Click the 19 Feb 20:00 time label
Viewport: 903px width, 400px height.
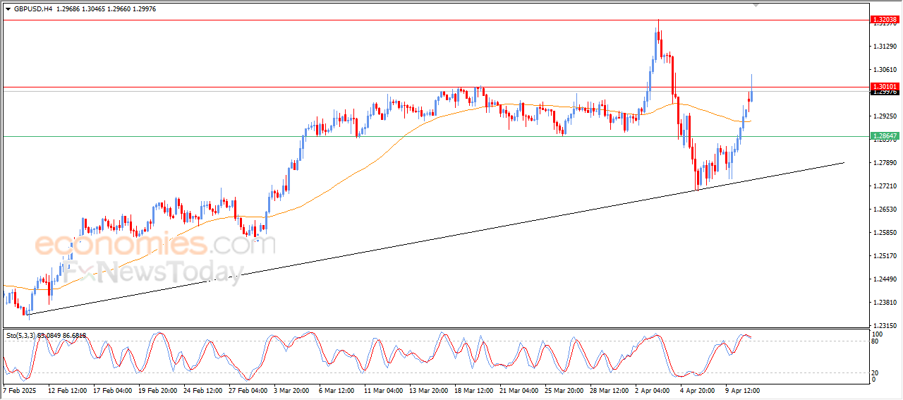point(157,390)
